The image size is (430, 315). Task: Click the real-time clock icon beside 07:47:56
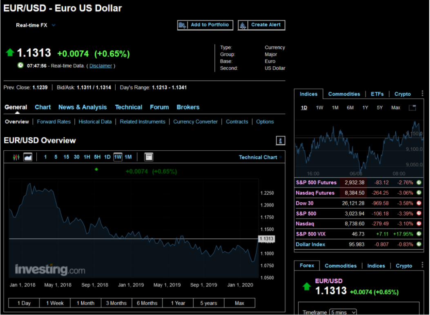tap(20, 65)
